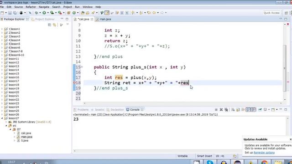Click the Clear Console icon

coord(233,110)
